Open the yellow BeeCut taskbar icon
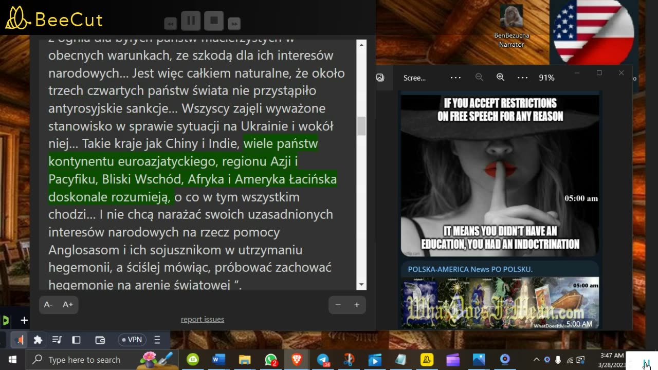The image size is (658, 370). [x=427, y=360]
